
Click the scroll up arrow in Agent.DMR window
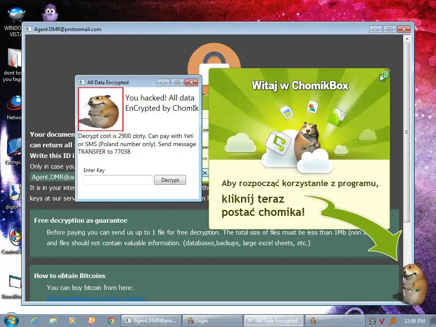(x=407, y=39)
